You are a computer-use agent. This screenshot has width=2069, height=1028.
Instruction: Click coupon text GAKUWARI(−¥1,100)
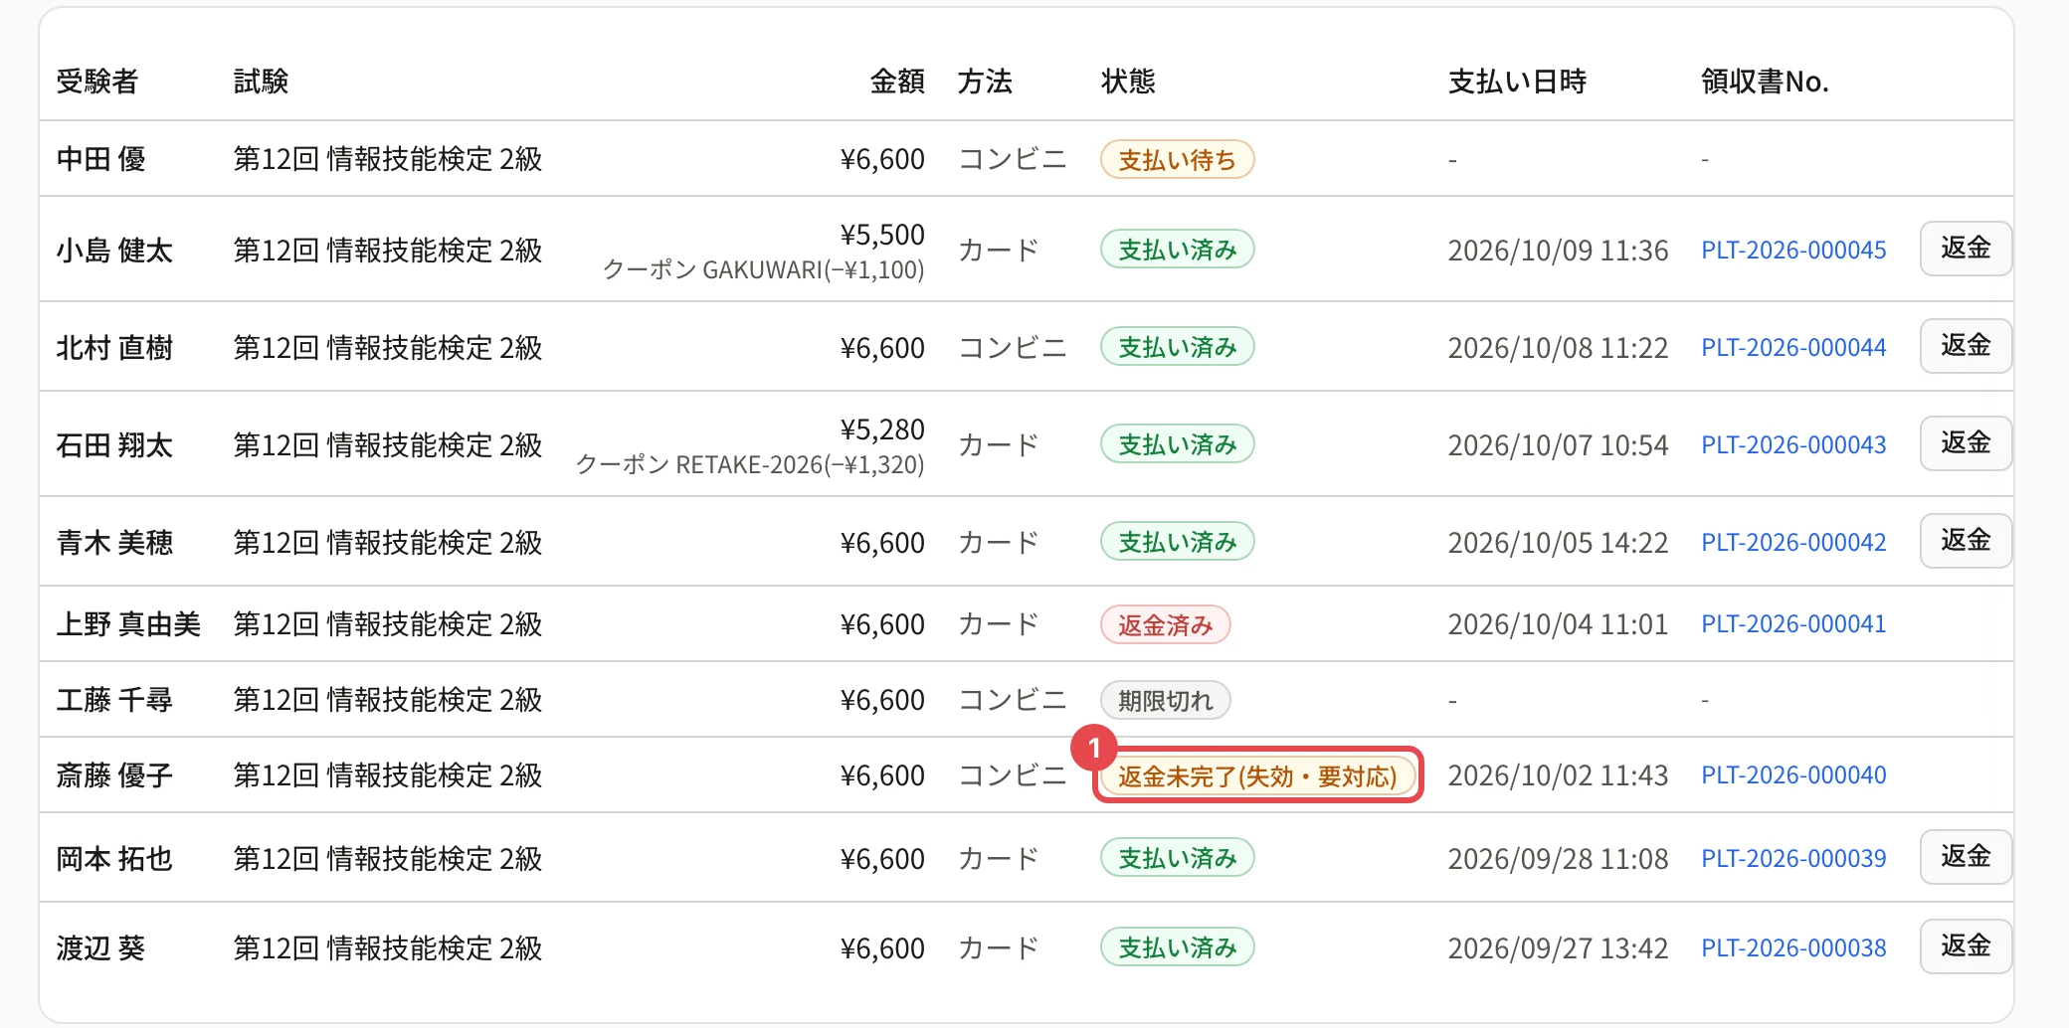point(814,269)
